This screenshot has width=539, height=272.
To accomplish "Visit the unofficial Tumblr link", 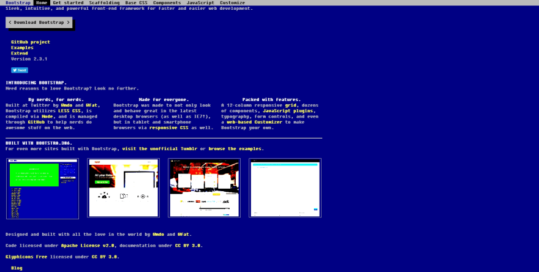I will click(x=160, y=149).
